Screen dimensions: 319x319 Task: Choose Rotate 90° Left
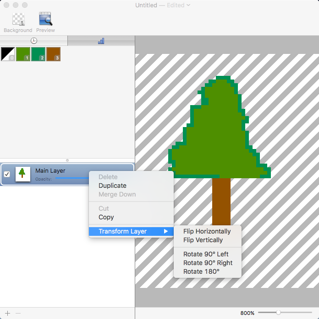pyautogui.click(x=205, y=254)
